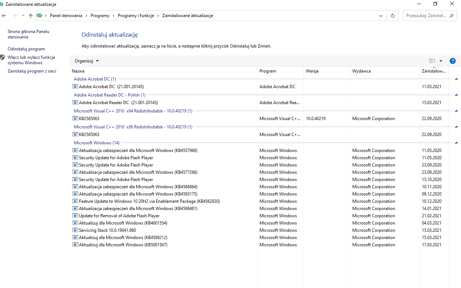Select Adobe Acrobat DC (21.001.20145) icon

75,87
